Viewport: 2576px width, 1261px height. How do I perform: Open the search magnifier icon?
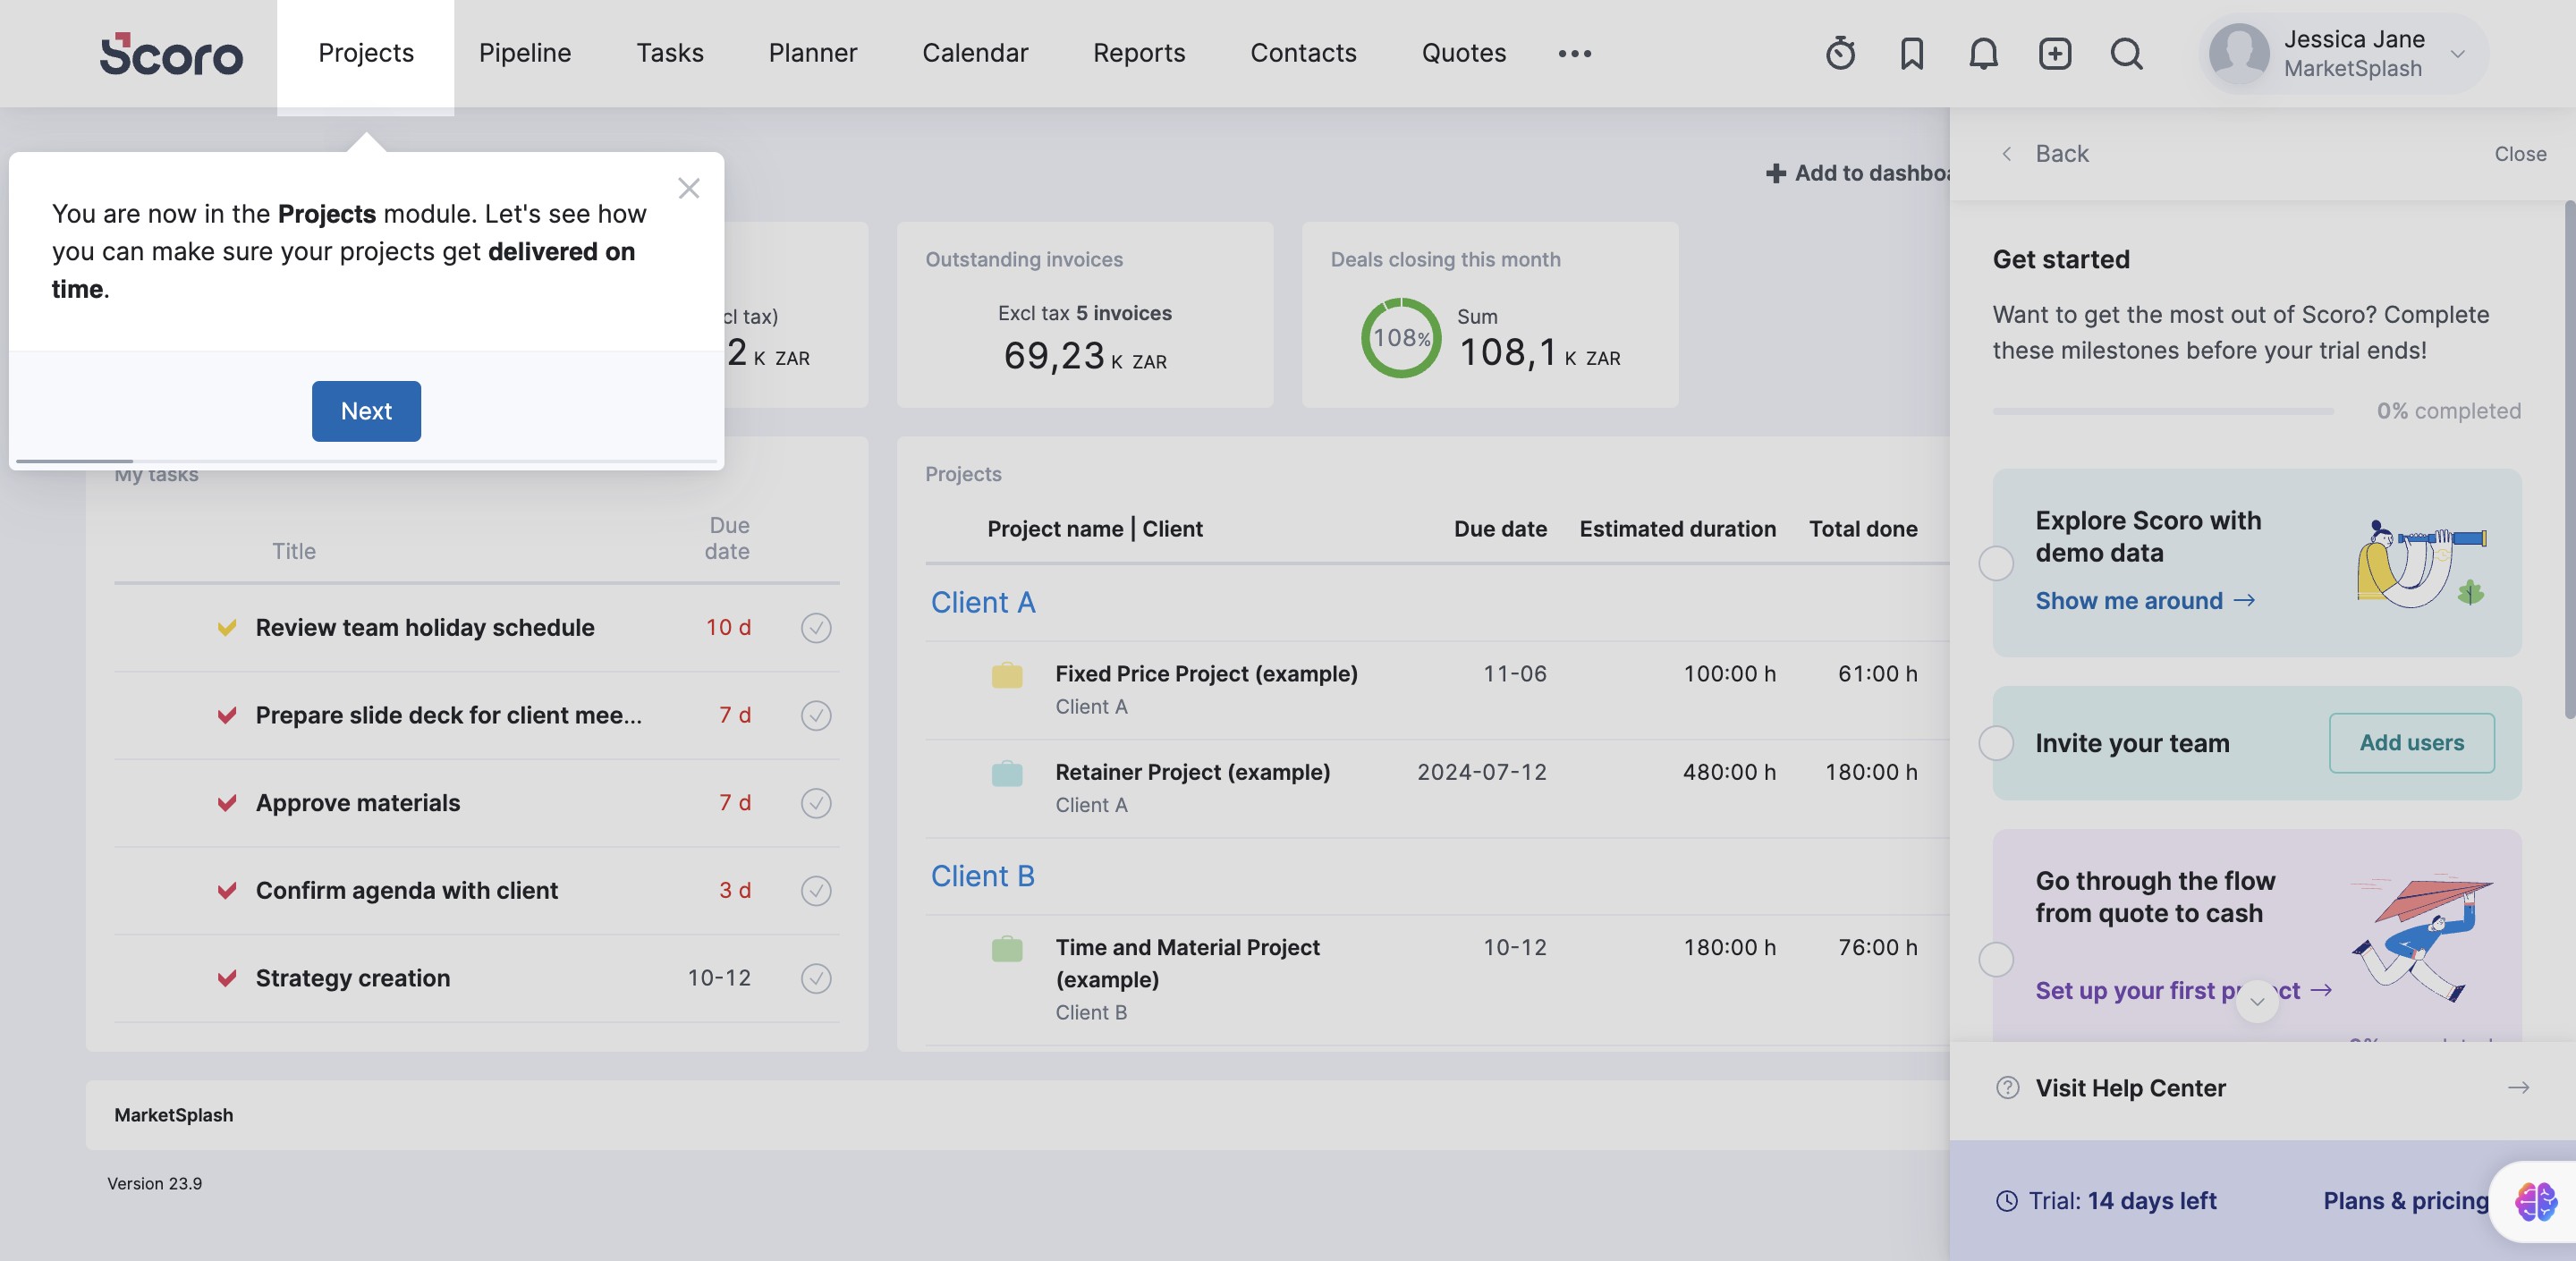2126,53
